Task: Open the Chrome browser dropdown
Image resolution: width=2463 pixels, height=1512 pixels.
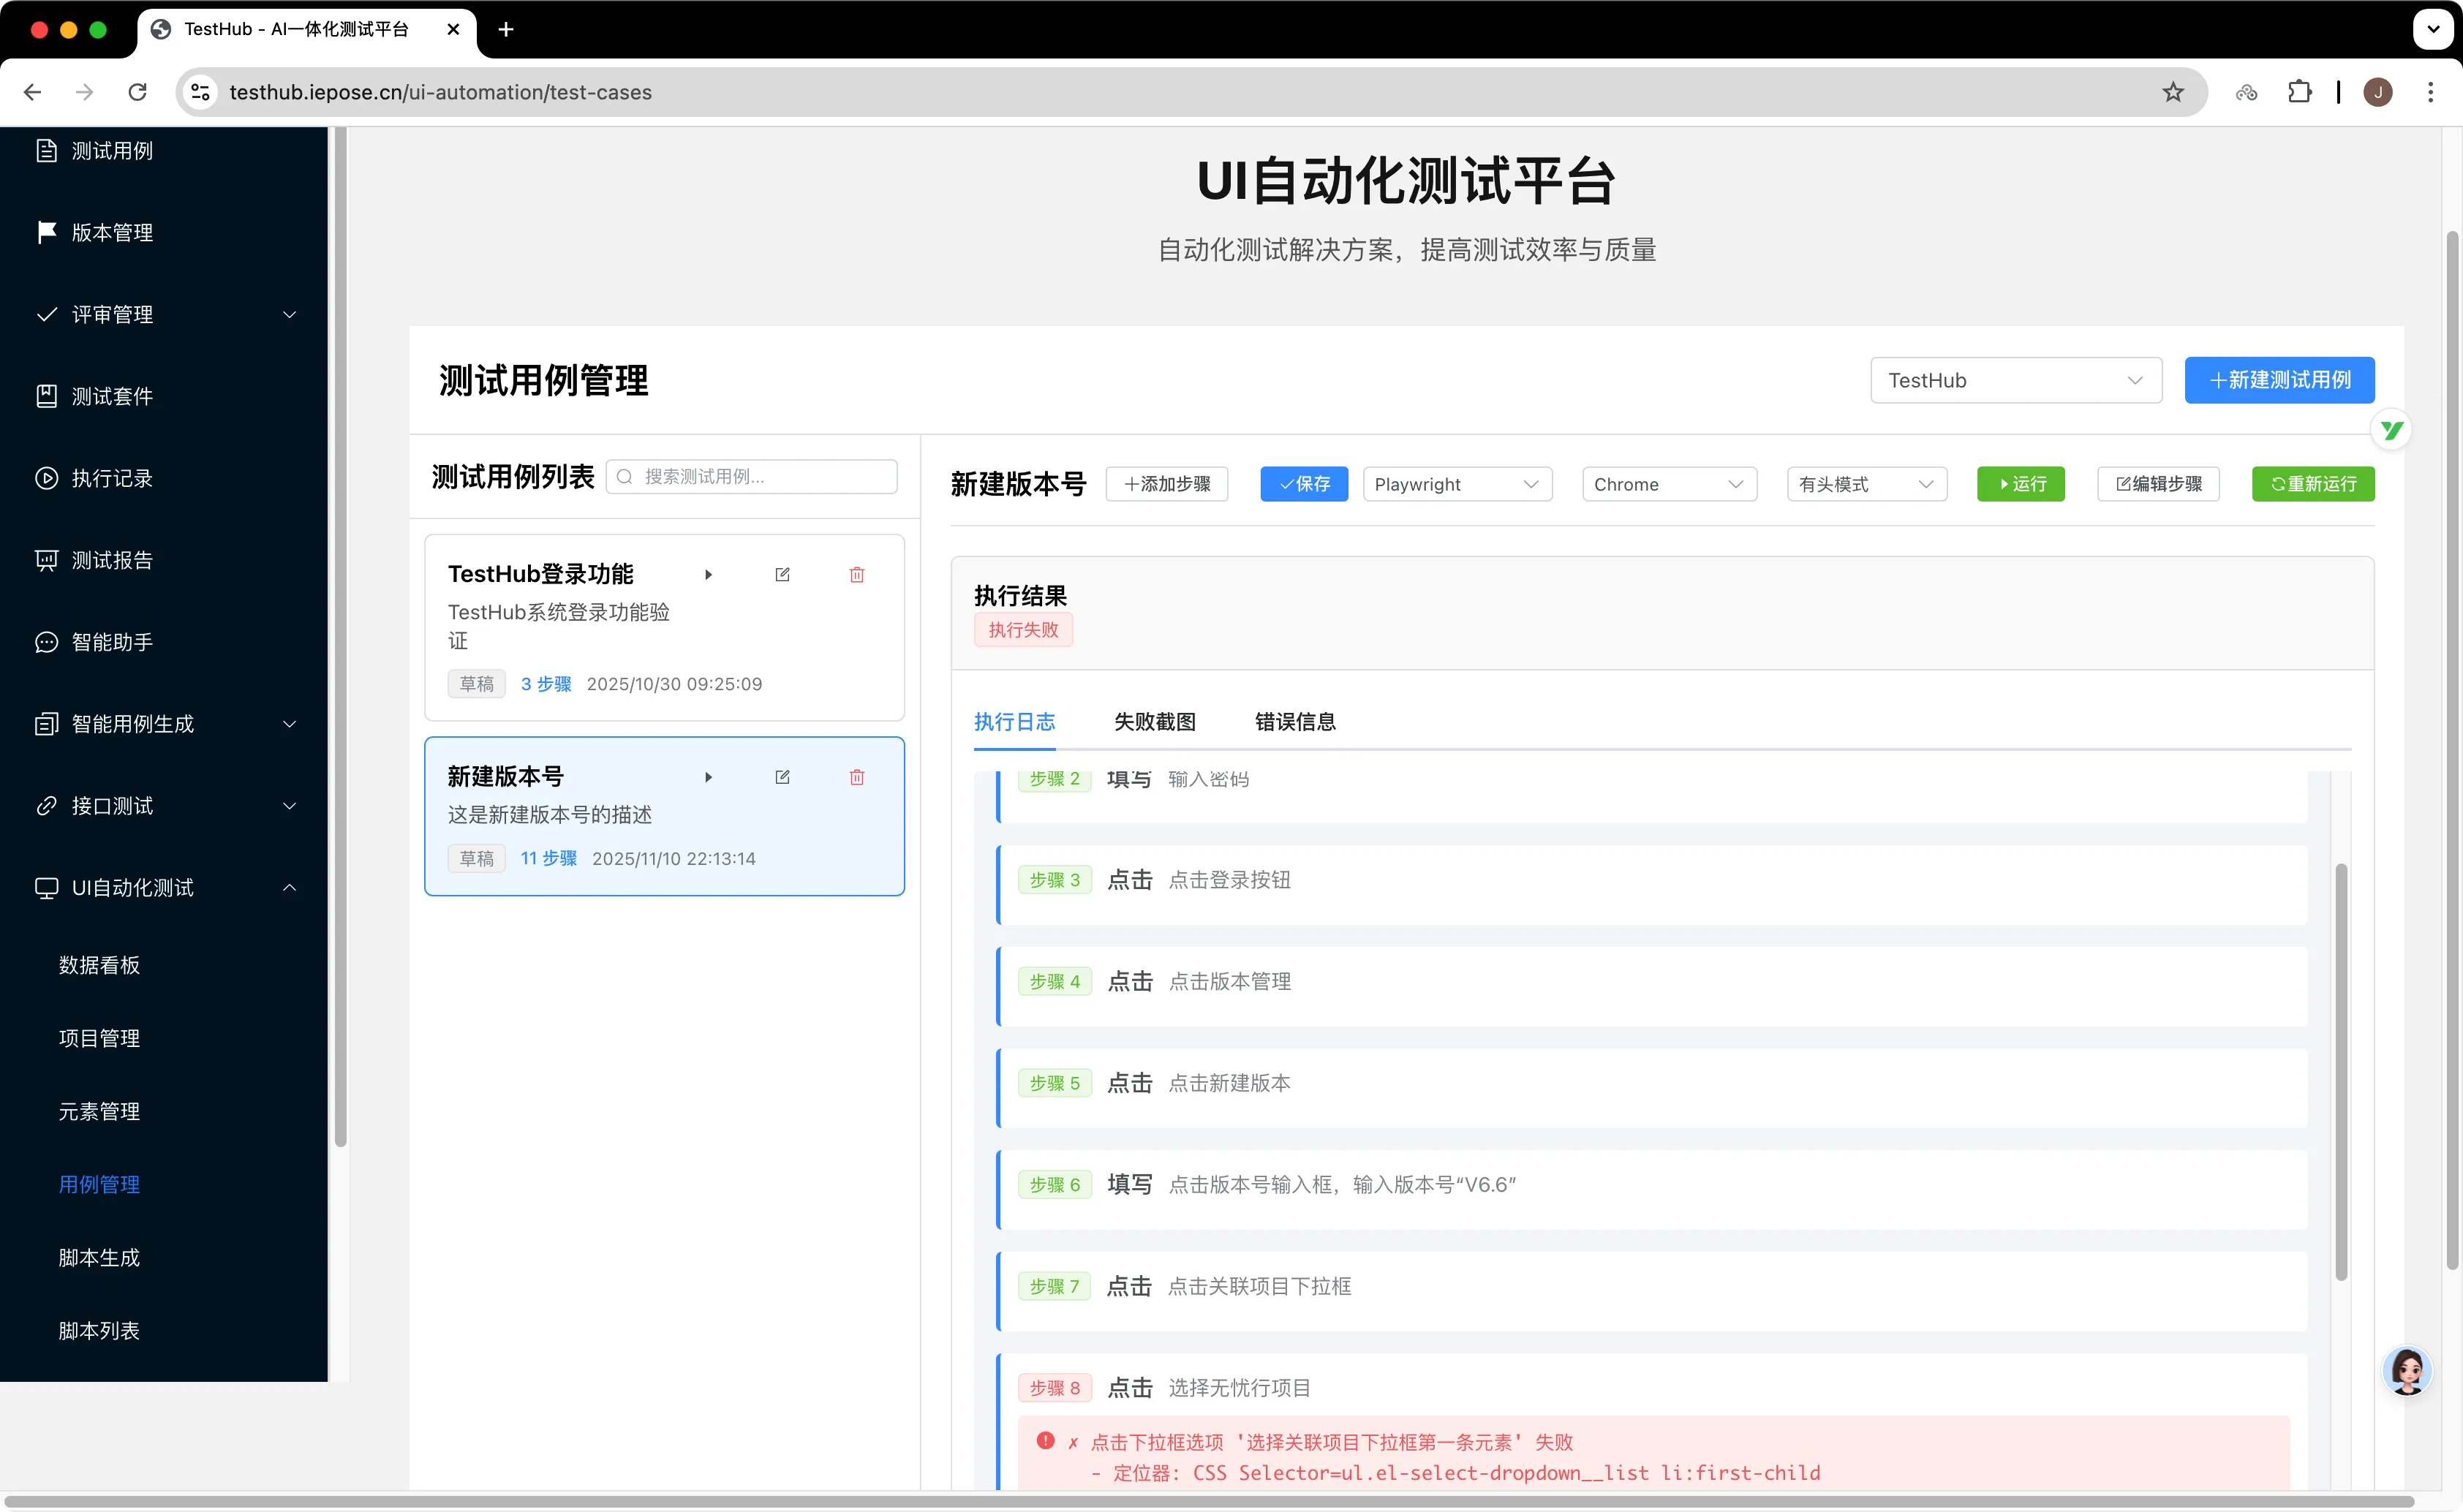Action: [1668, 484]
